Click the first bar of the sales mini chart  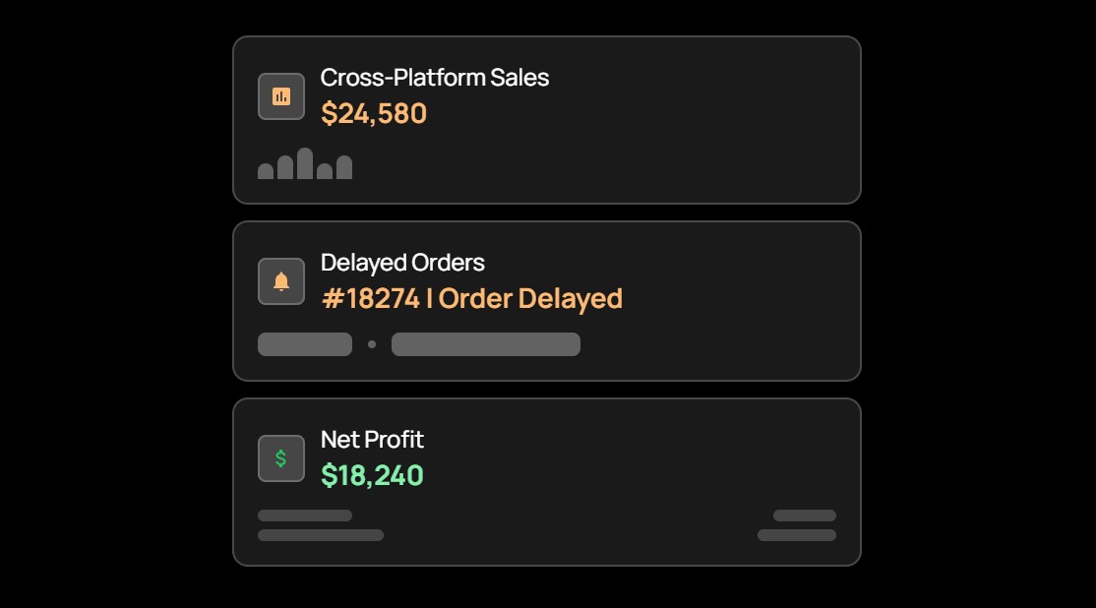tap(266, 172)
